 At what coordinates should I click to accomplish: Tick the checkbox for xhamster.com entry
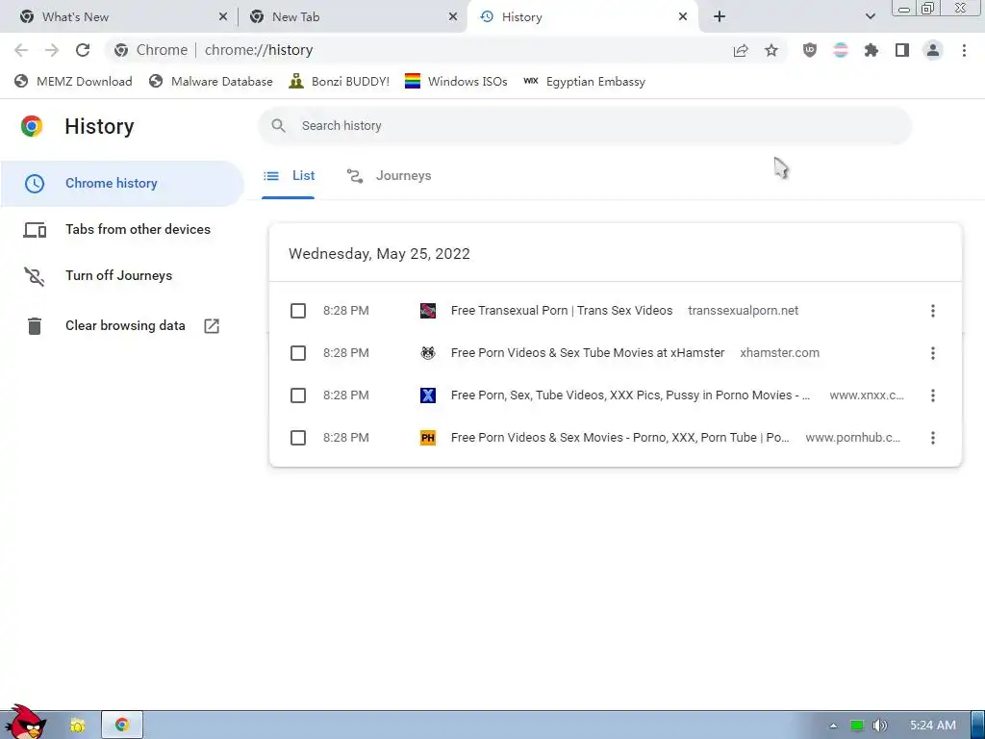click(298, 353)
